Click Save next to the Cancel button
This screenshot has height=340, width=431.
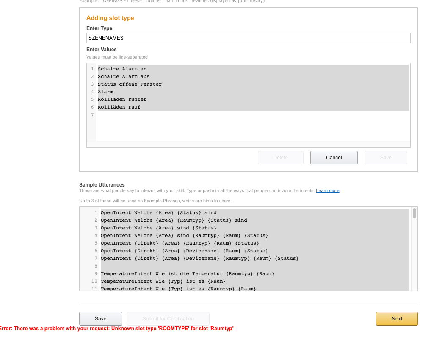tap(385, 158)
